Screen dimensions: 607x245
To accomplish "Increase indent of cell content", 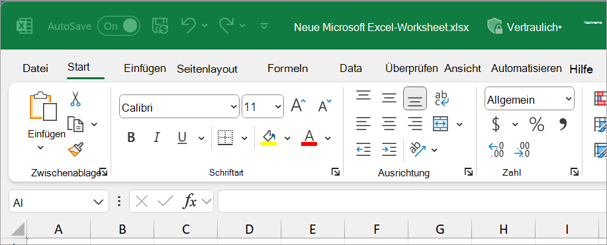I will coord(389,149).
